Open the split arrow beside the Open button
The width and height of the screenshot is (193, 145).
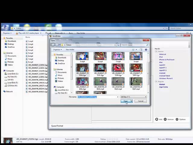click(x=131, y=101)
